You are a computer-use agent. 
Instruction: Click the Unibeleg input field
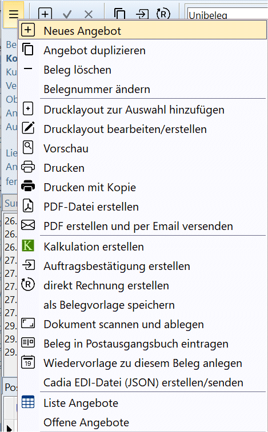point(227,14)
